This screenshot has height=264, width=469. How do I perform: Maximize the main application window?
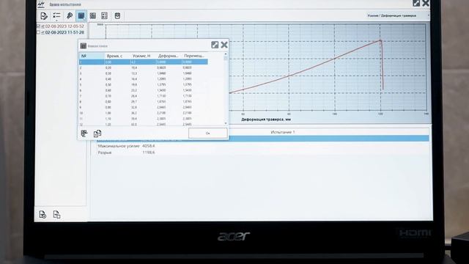[416, 3]
